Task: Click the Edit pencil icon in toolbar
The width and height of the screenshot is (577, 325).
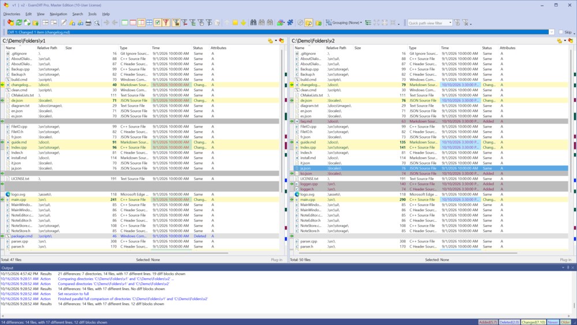Action: (x=63, y=23)
